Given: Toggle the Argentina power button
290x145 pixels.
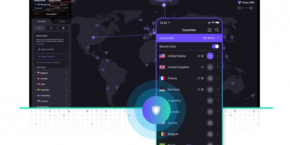Looking at the screenshot, I should click(210, 101).
